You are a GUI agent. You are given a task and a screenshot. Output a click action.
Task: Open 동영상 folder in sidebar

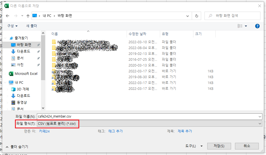(x=22, y=102)
